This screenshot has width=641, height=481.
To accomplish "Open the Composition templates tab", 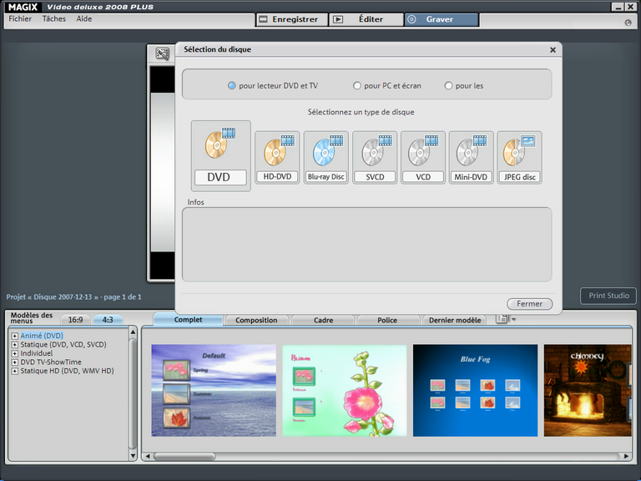I will tap(256, 321).
